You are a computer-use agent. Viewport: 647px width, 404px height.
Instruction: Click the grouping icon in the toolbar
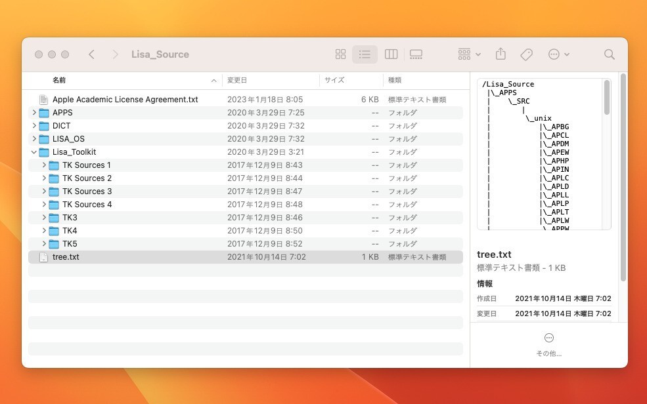[464, 54]
